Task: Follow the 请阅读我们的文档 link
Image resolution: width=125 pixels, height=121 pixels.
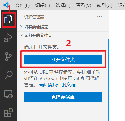Action: tap(57, 85)
